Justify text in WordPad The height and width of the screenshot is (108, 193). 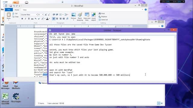(64, 19)
